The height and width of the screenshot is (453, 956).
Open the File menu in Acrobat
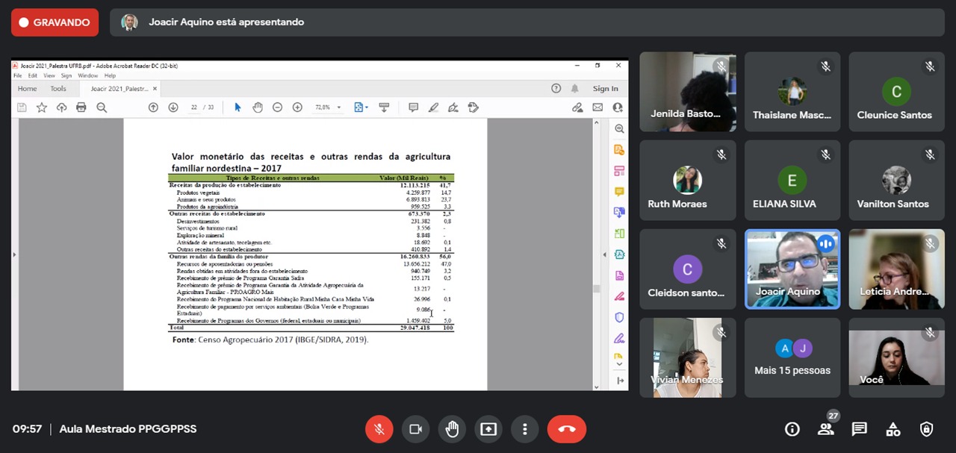[18, 75]
